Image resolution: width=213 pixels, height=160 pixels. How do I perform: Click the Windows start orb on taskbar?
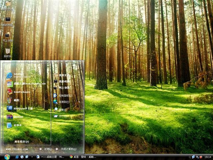[x=7, y=157]
